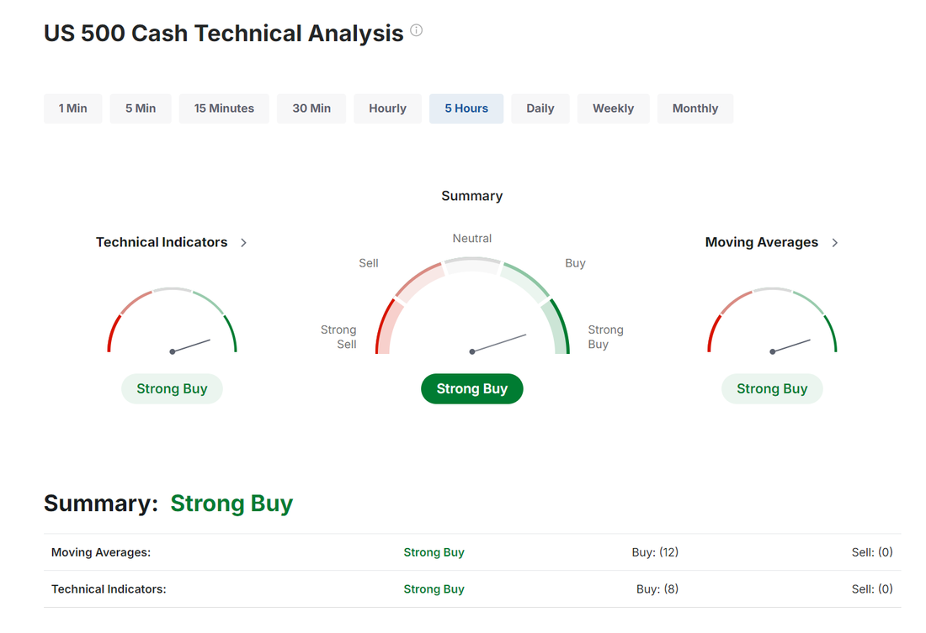This screenshot has width=926, height=633.
Task: Click Buy: (12) in Moving Averages row
Action: (655, 552)
